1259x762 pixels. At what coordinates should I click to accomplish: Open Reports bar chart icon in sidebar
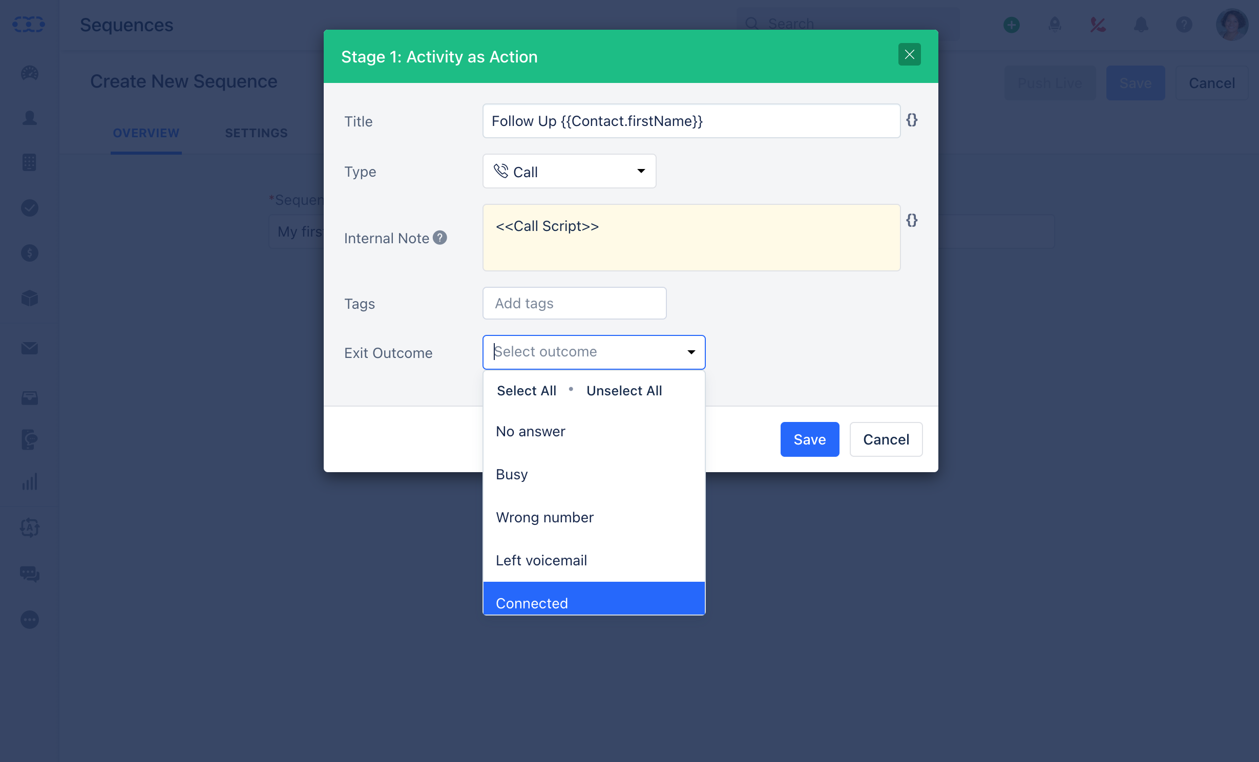29,481
